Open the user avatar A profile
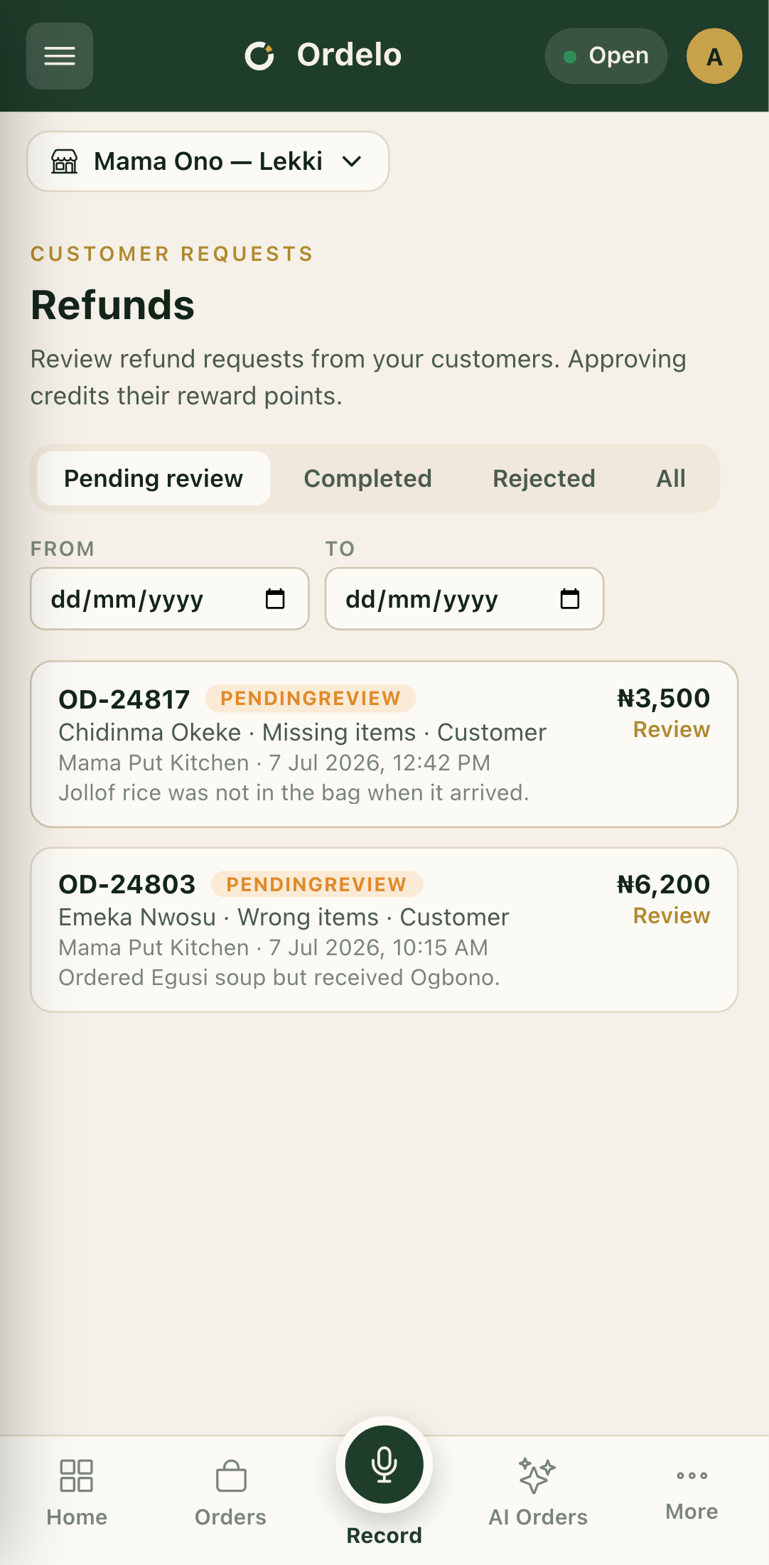The image size is (769, 1565). tap(714, 56)
